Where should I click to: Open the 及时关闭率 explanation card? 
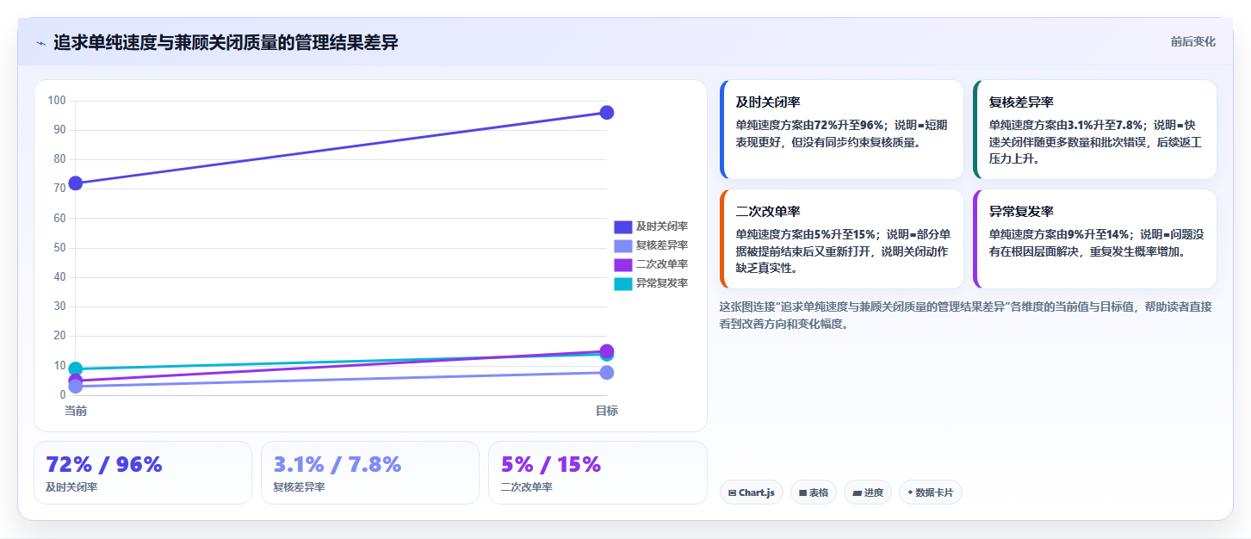pos(842,130)
